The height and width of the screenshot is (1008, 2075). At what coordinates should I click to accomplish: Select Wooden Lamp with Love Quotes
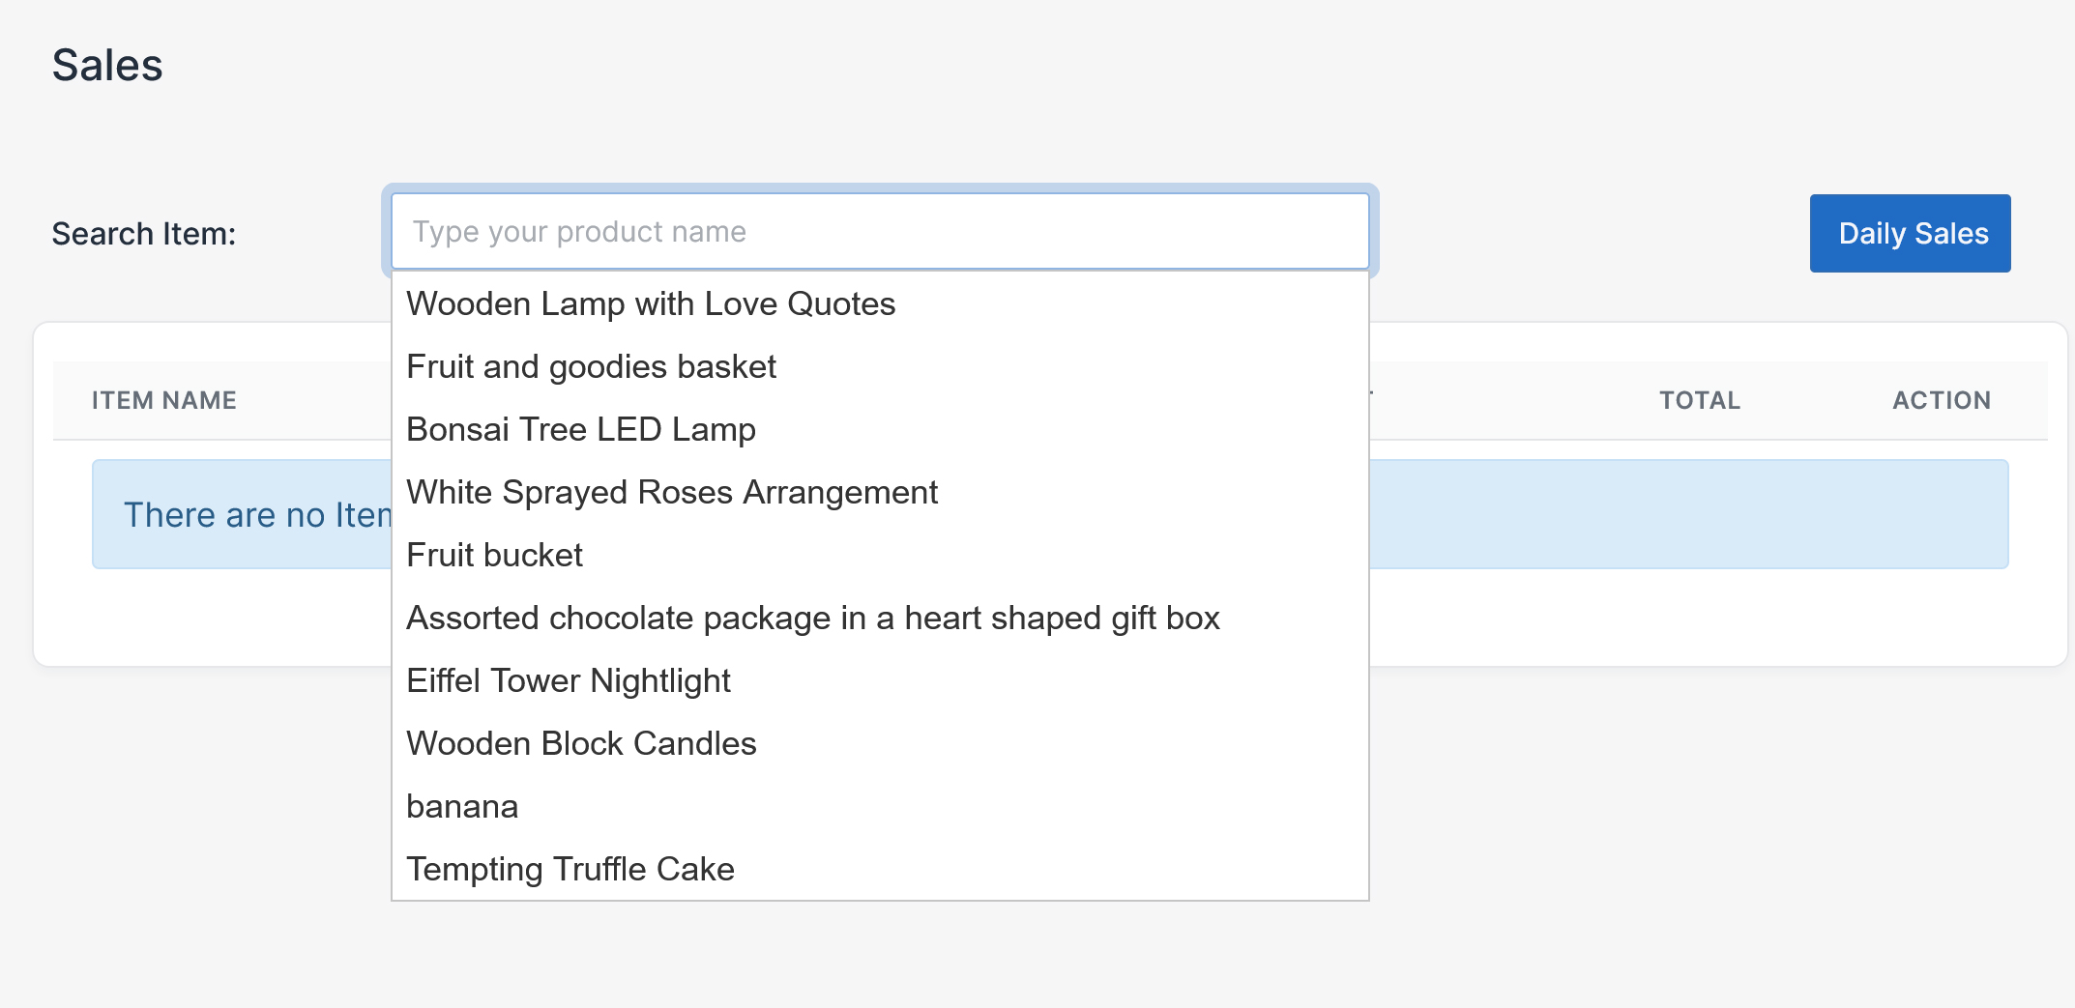coord(651,303)
